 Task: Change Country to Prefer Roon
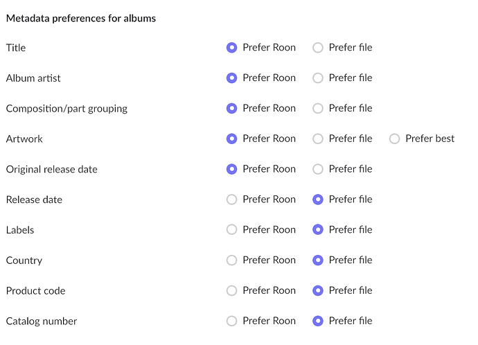tap(232, 260)
